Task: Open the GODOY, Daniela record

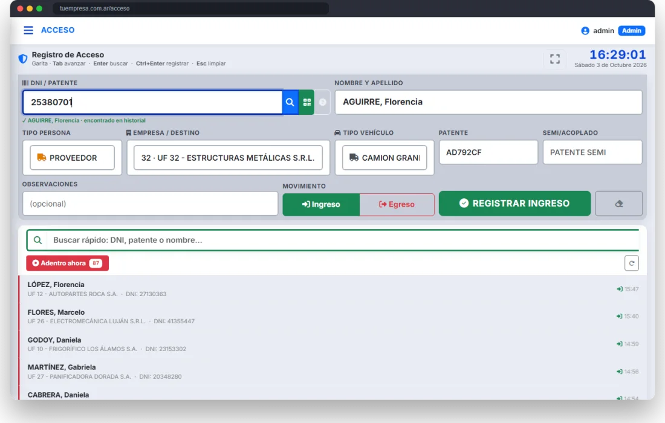Action: tap(332, 344)
